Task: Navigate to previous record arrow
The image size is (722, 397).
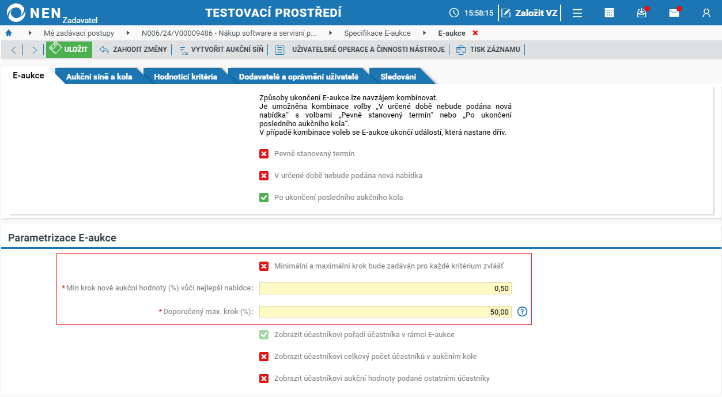Action: click(x=14, y=50)
